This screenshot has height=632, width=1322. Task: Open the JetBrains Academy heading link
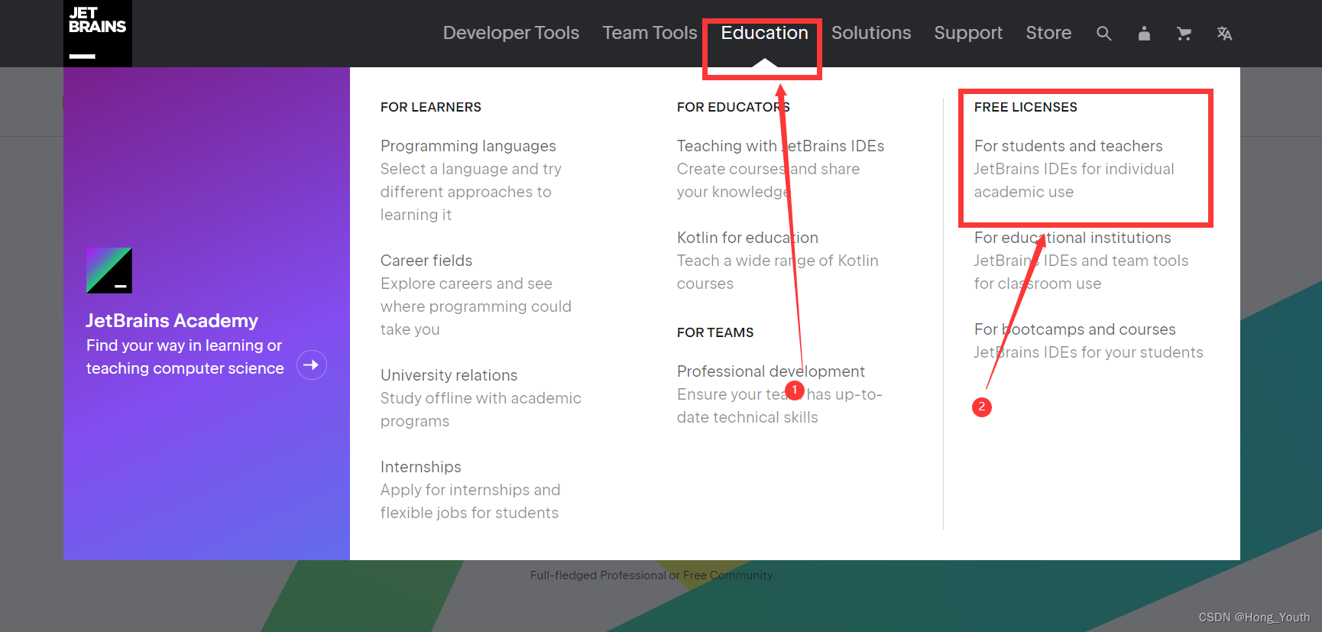pos(172,320)
